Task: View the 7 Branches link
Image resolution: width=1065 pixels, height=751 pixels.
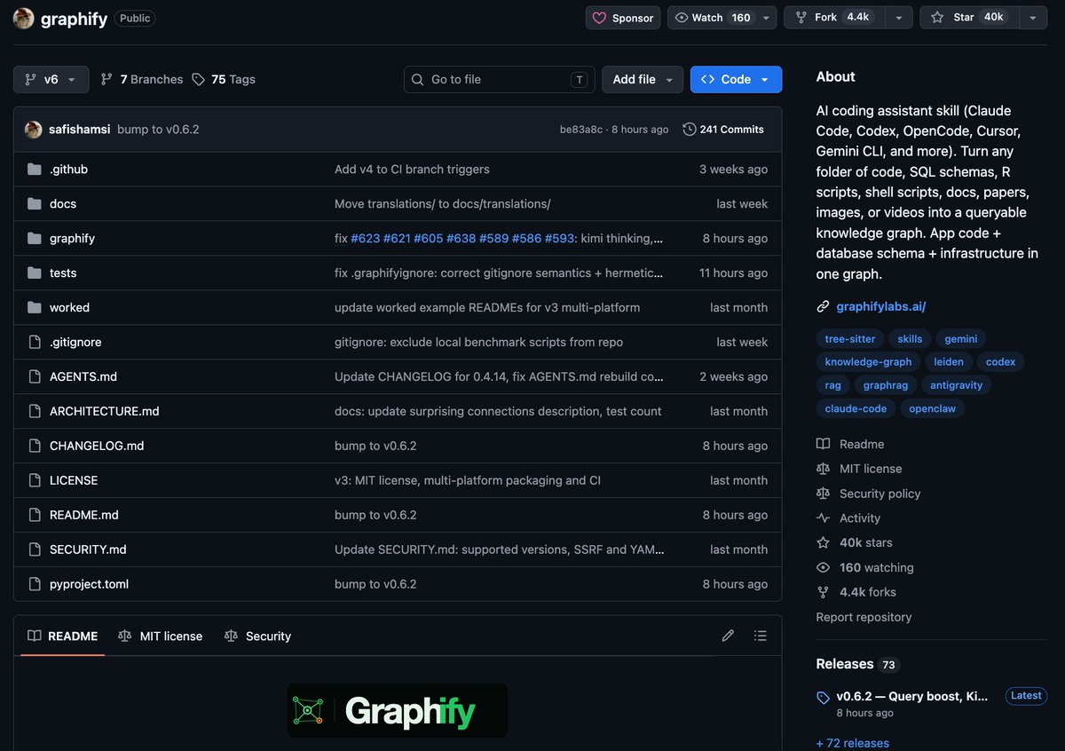Action: [x=142, y=79]
